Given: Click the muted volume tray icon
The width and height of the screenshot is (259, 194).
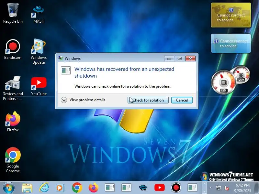Looking at the screenshot, I should [226, 188].
